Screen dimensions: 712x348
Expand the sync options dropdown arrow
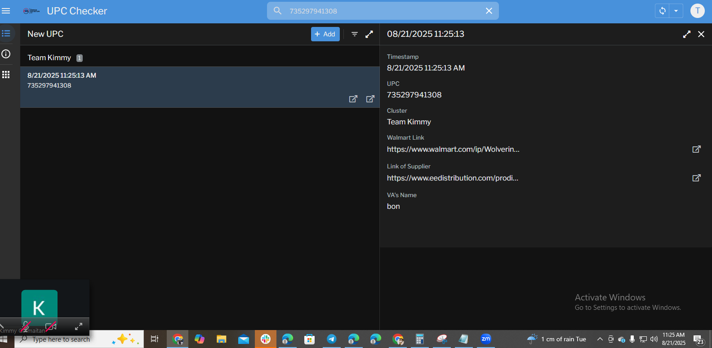point(676,11)
